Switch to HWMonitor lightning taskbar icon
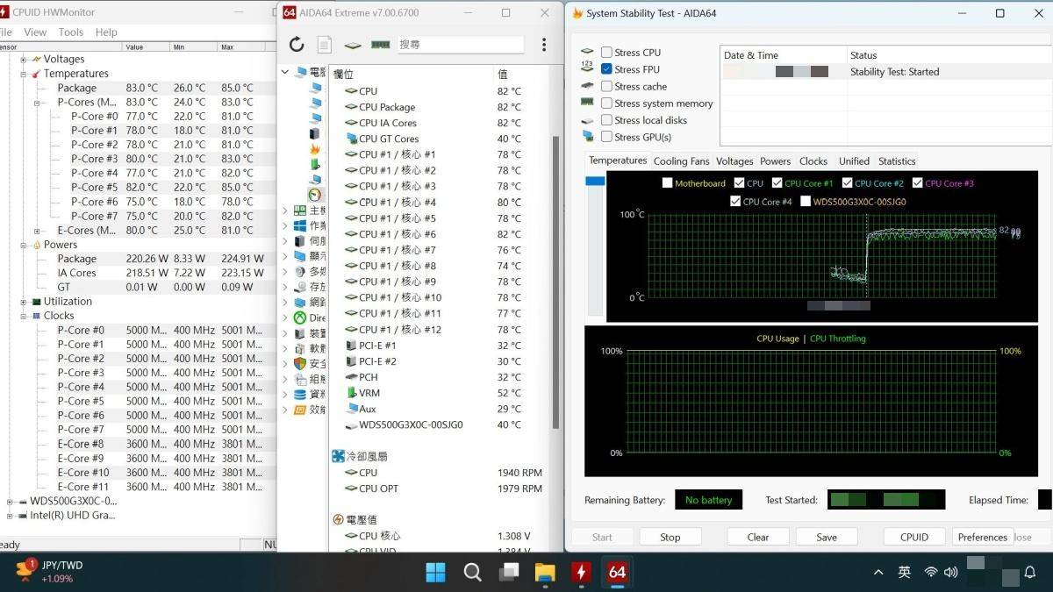Screen dimensions: 1053x592 [581, 573]
